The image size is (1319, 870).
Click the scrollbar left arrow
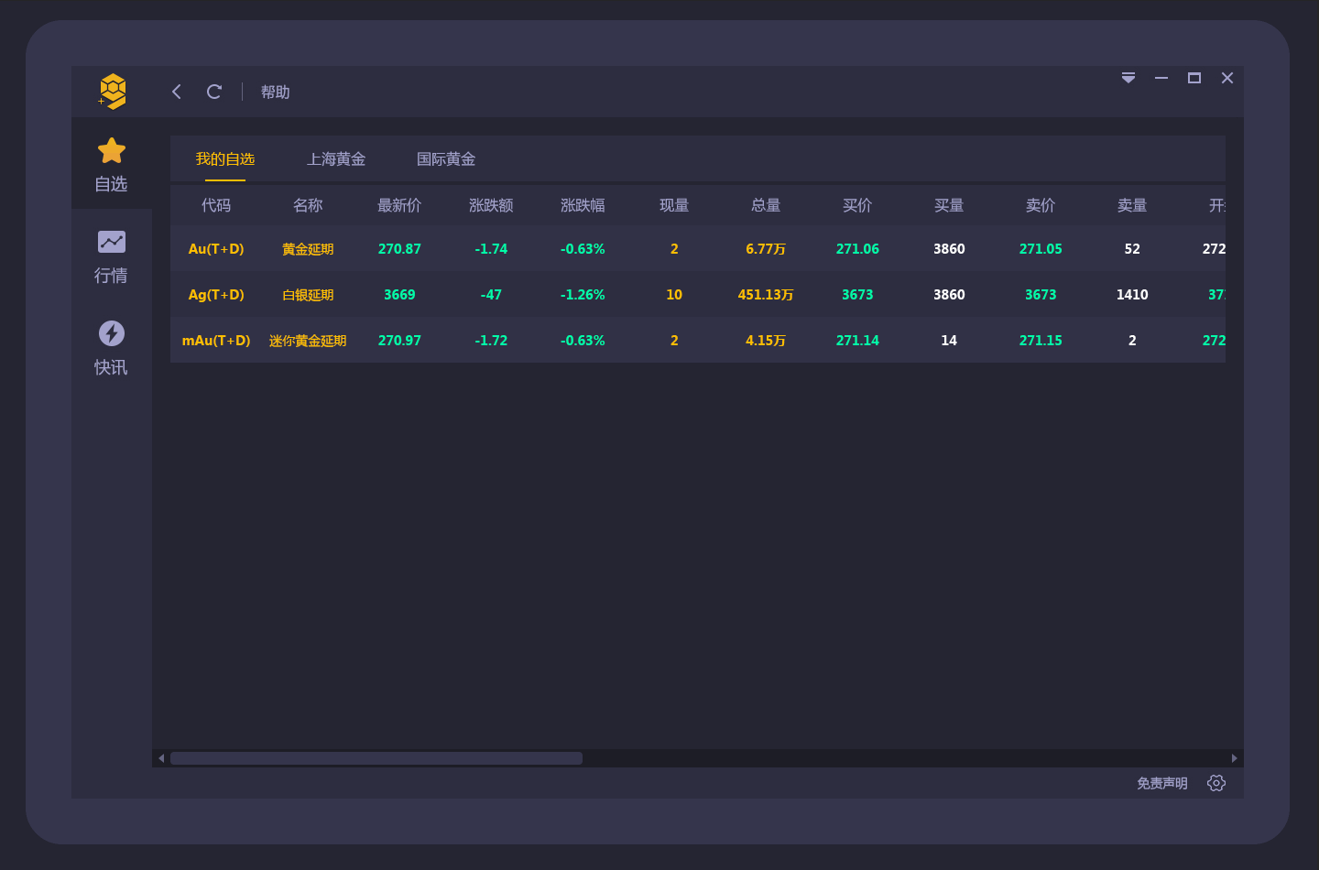pos(161,758)
